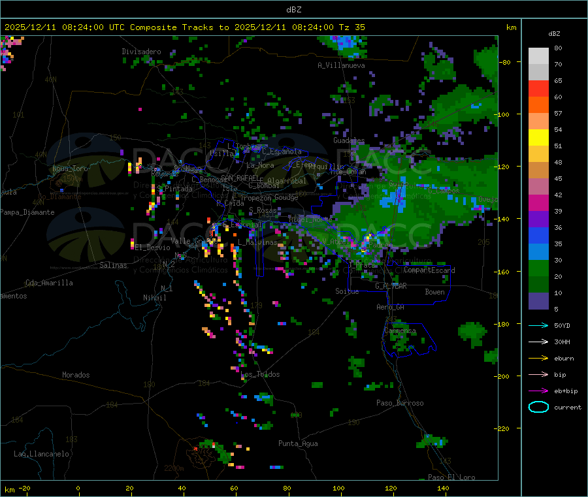The width and height of the screenshot is (588, 497).
Task: Click the 'S_Rosas' place label
Action: [263, 210]
